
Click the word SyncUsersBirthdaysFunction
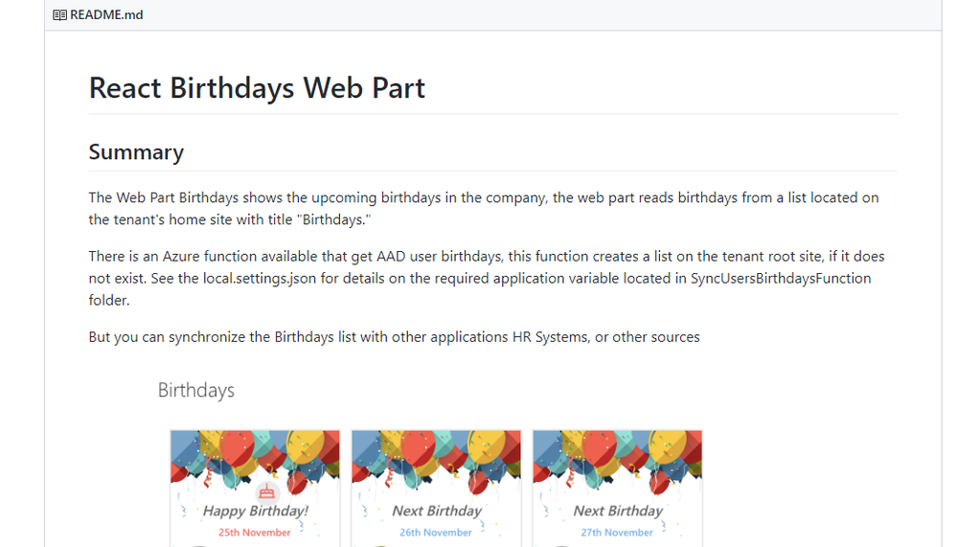(780, 278)
